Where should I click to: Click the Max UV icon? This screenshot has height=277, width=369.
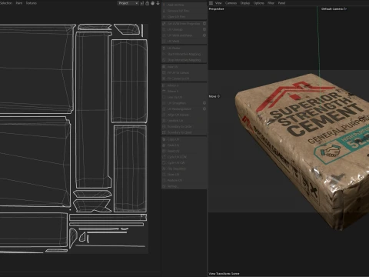point(165,67)
